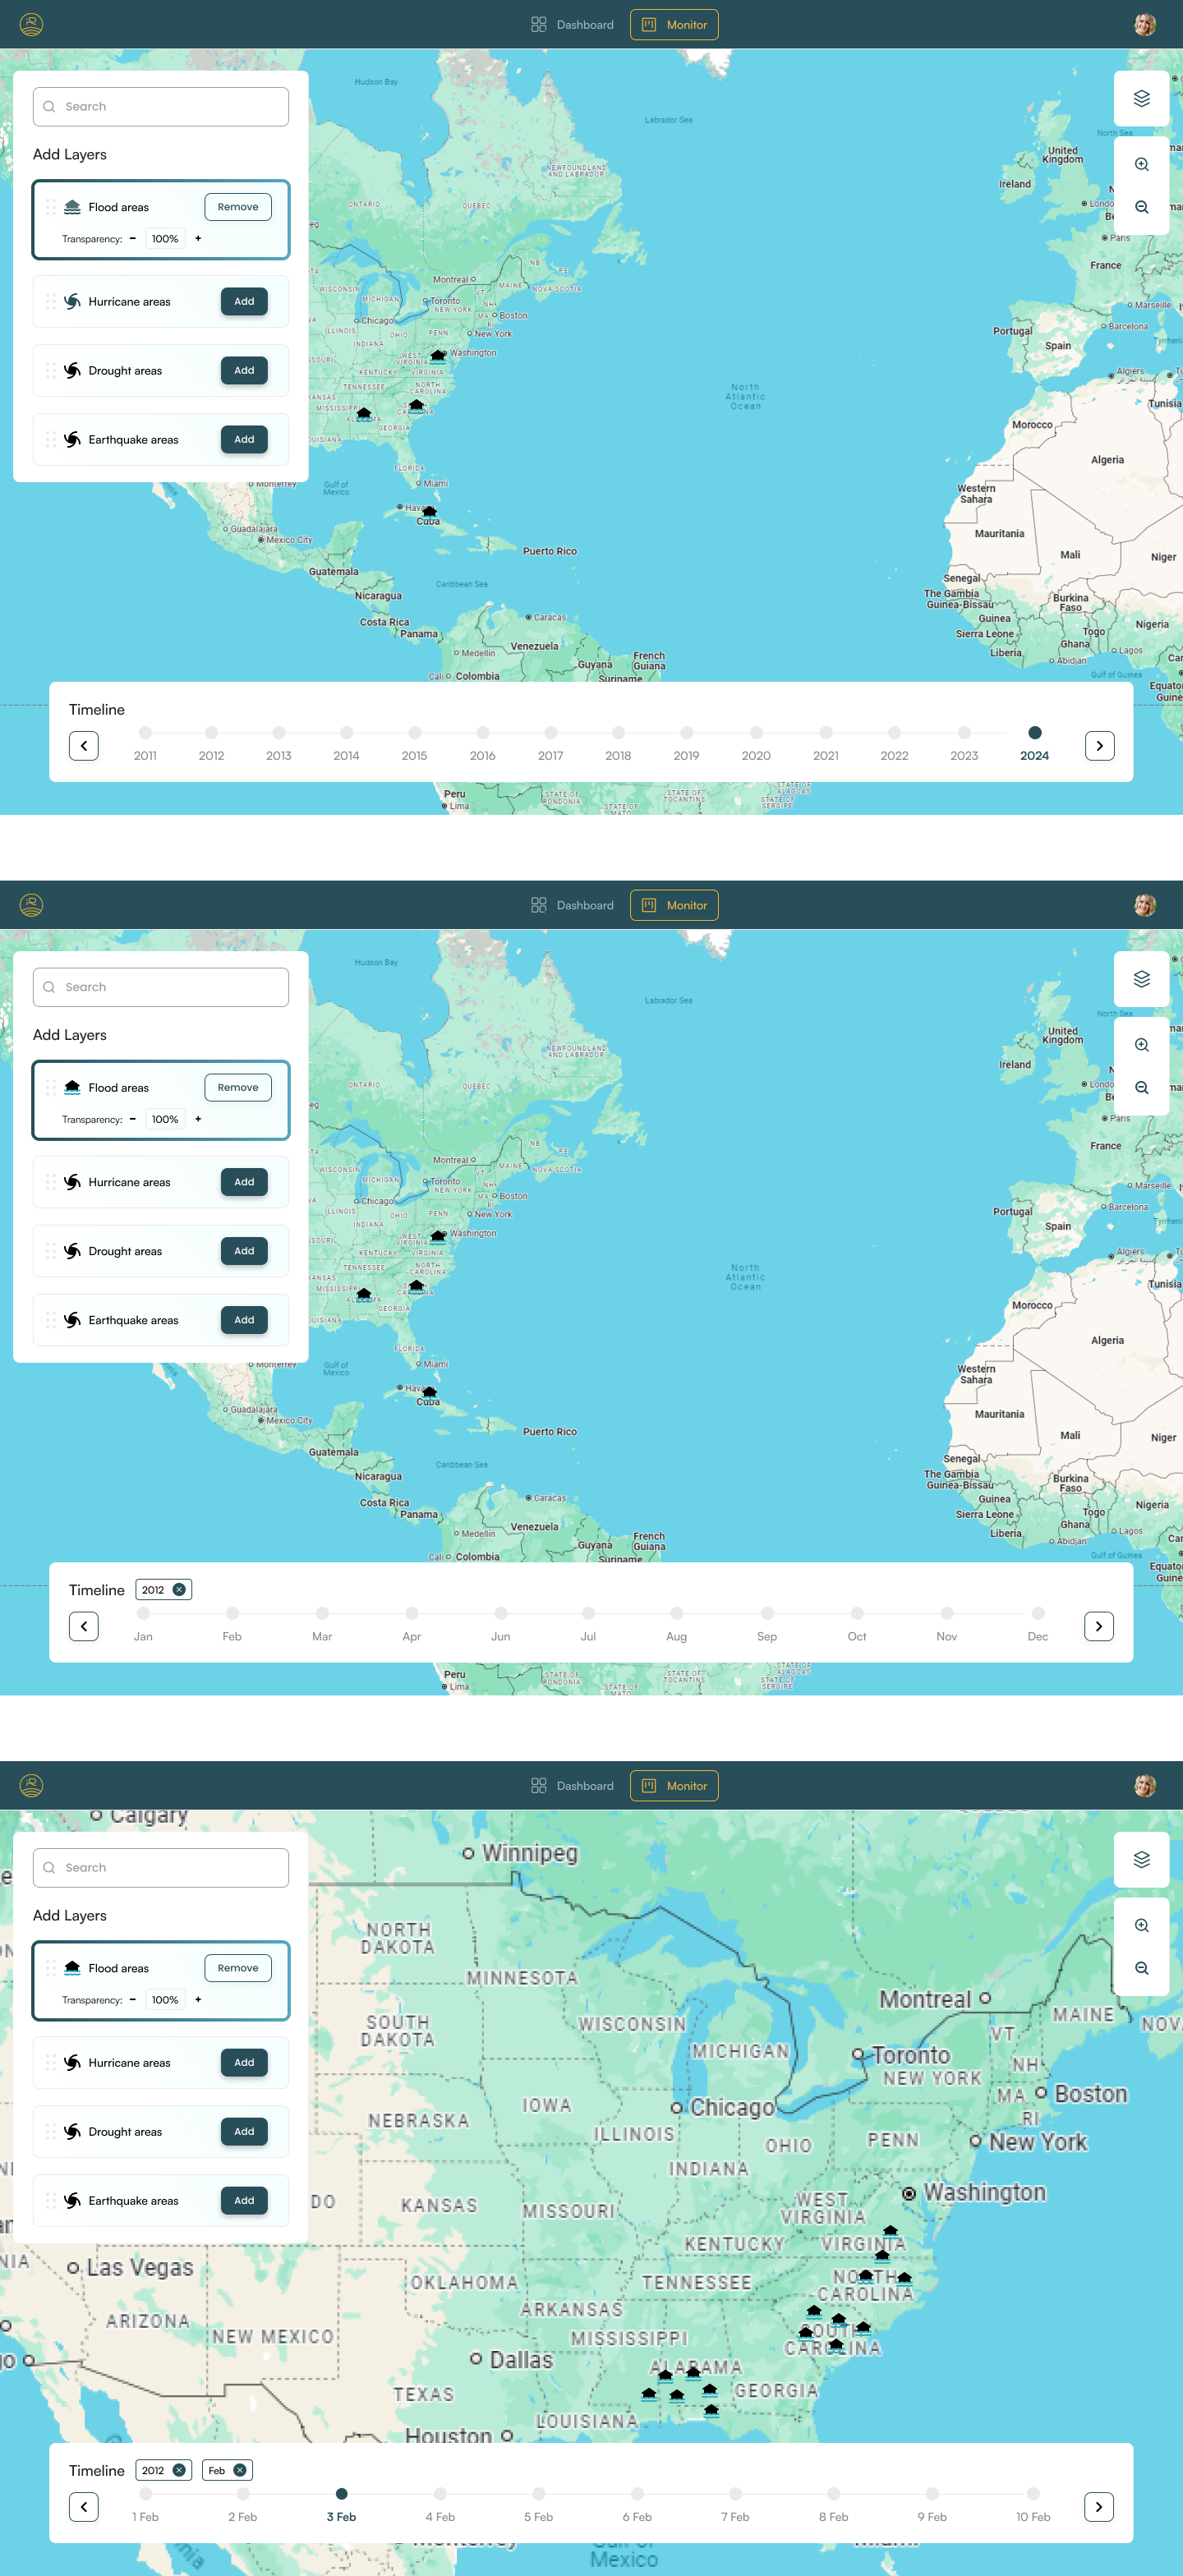The width and height of the screenshot is (1183, 2576).
Task: Decrease Flood areas transparency on the day timeline screen
Action: pyautogui.click(x=132, y=2001)
